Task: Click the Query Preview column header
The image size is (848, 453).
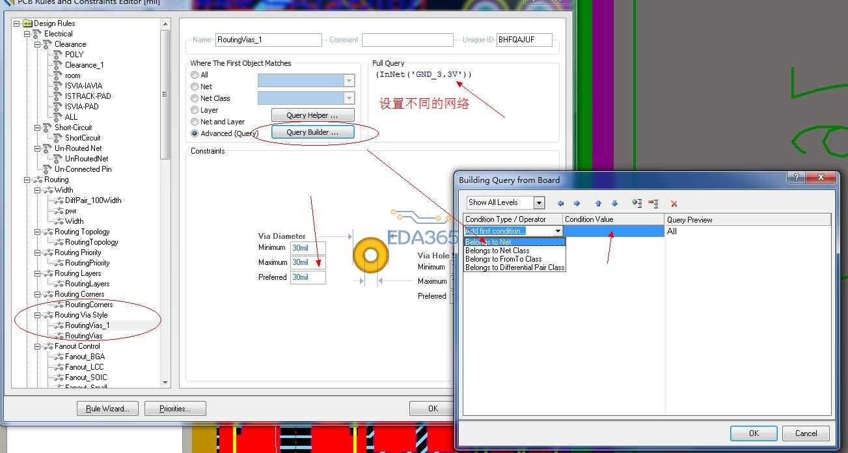Action: [x=748, y=219]
